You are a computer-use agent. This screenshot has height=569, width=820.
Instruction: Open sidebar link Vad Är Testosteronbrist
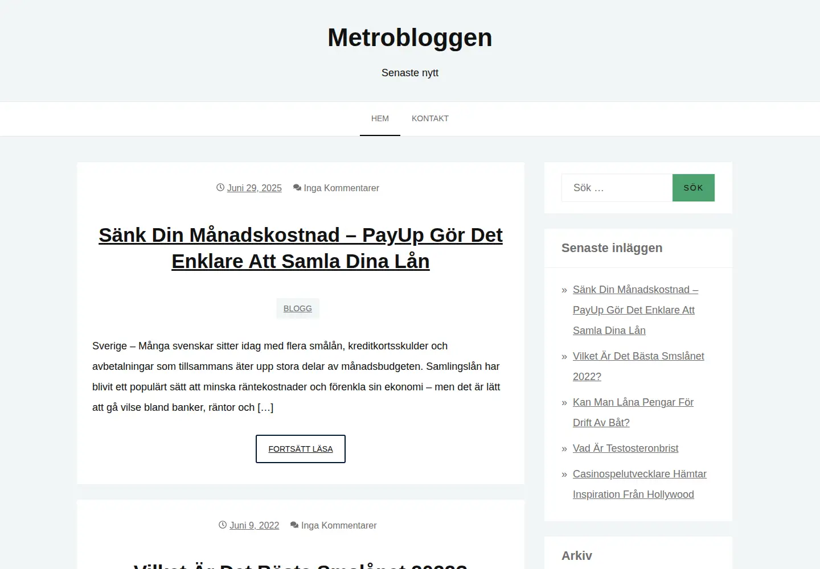click(626, 448)
